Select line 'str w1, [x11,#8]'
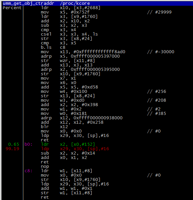193x200 pixels. pyautogui.click(x=66, y=193)
